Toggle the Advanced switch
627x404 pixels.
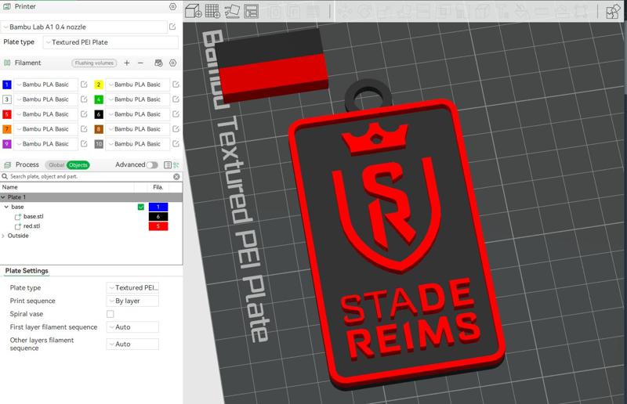coord(152,165)
